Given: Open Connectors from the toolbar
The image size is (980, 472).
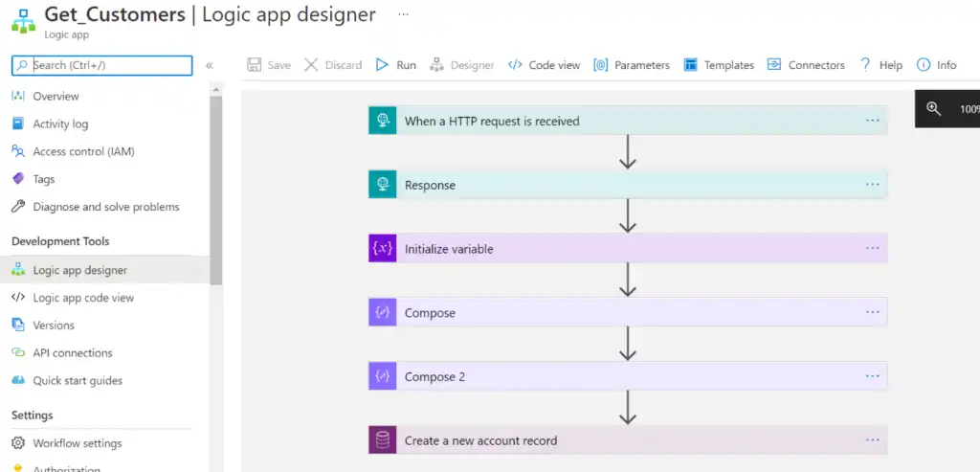Looking at the screenshot, I should (x=806, y=65).
